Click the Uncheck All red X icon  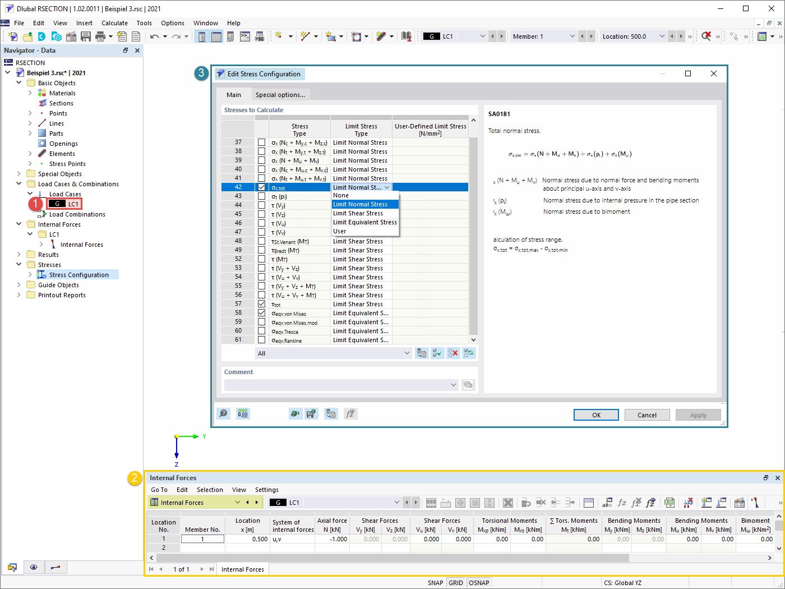coord(453,353)
